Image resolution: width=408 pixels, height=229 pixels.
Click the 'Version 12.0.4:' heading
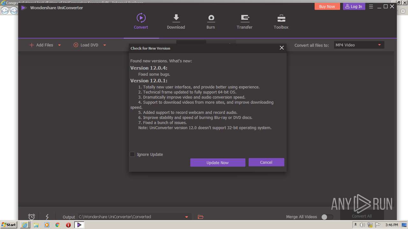tap(149, 68)
